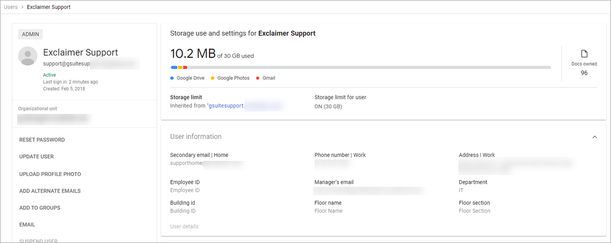
Task: Click the ADMIN badge label
Action: (31, 34)
